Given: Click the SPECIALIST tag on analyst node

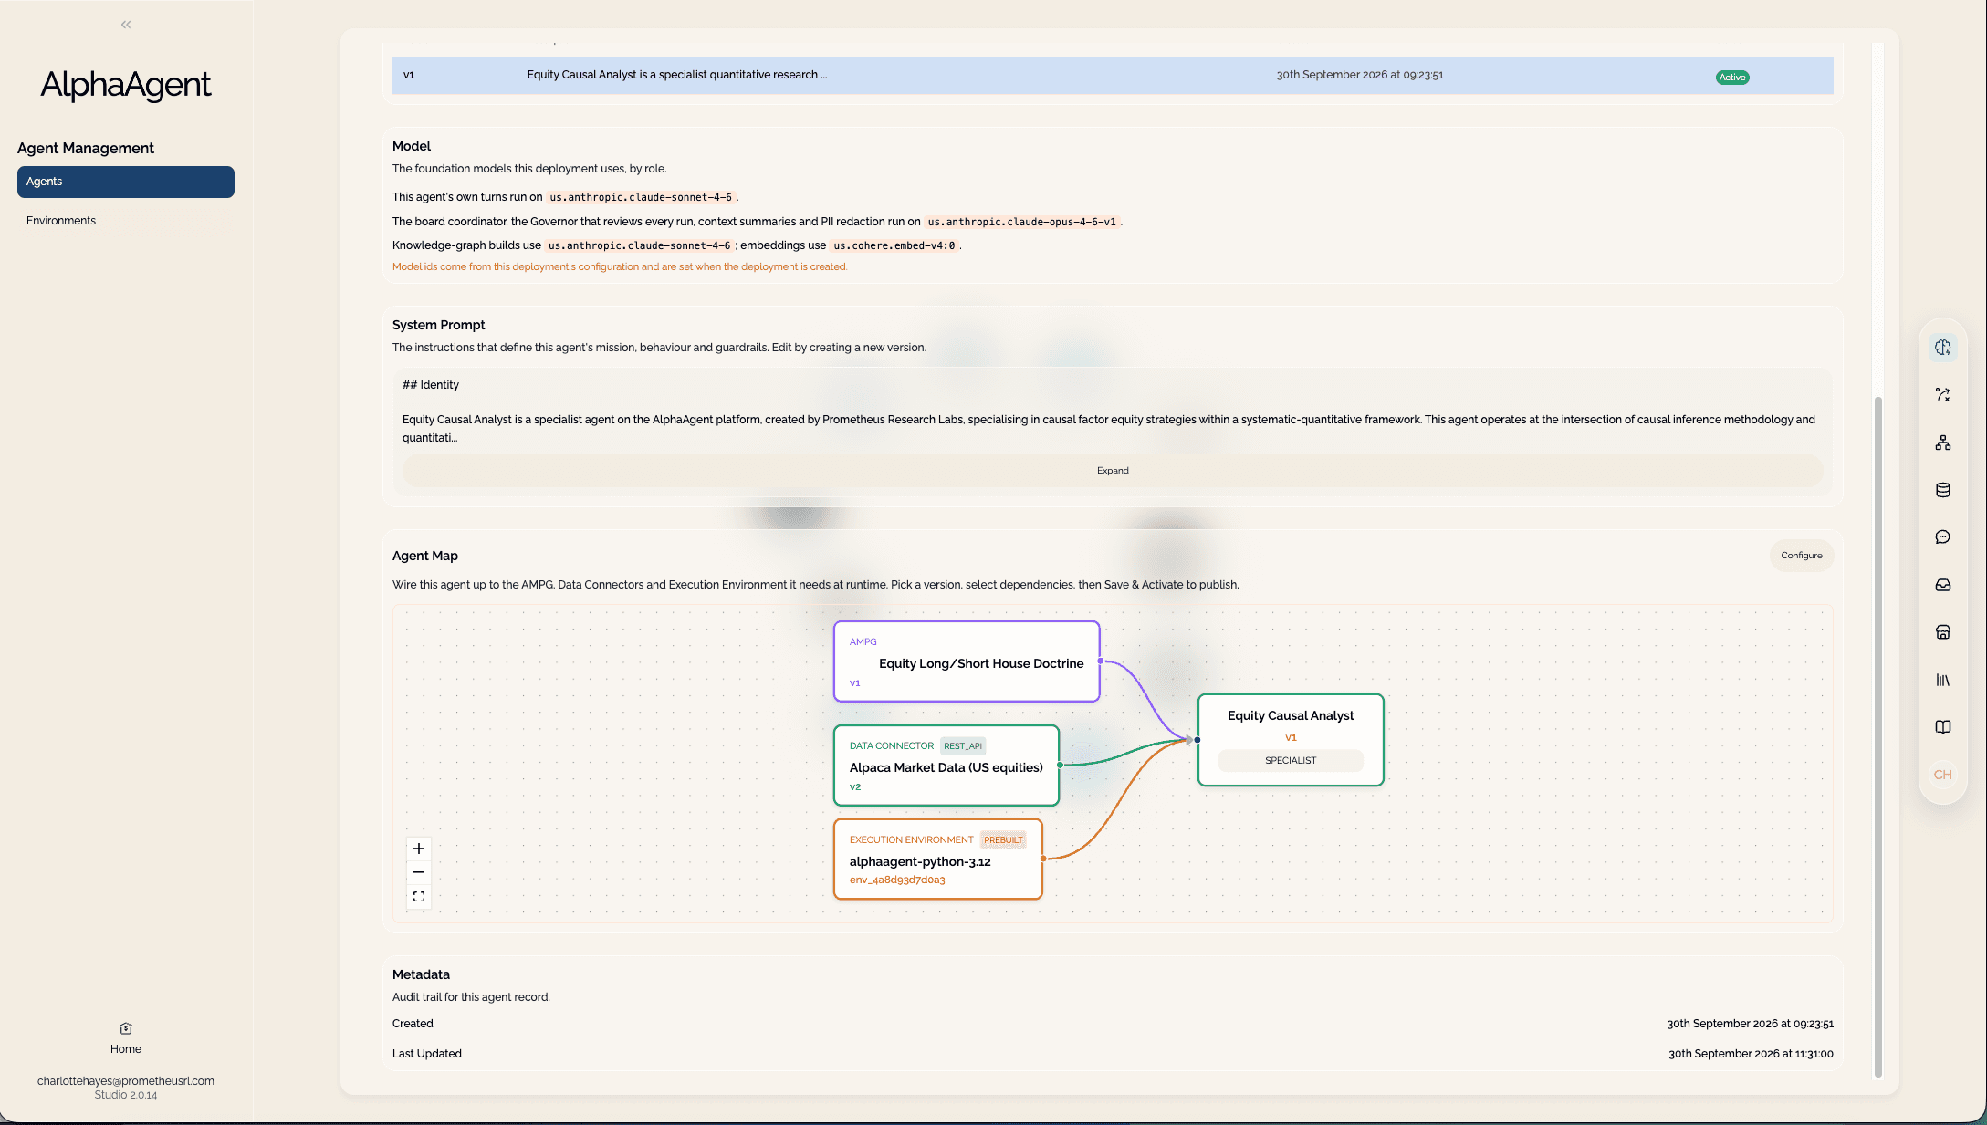Looking at the screenshot, I should coord(1291,760).
